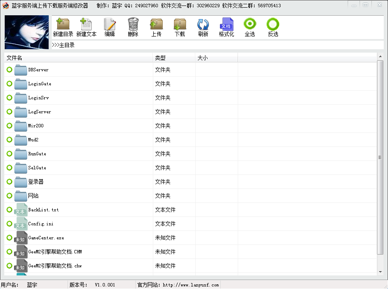Open the 编辑 (edit) tool
Viewport: 388px width, 289px height.
coord(110,25)
